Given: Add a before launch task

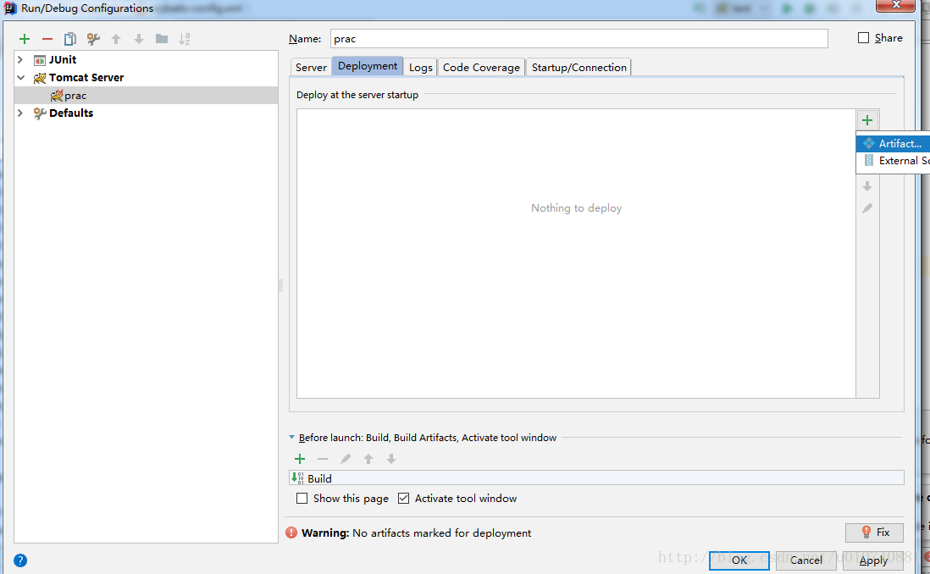Looking at the screenshot, I should tap(300, 459).
